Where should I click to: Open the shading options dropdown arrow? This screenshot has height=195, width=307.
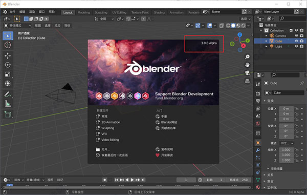click(249, 26)
